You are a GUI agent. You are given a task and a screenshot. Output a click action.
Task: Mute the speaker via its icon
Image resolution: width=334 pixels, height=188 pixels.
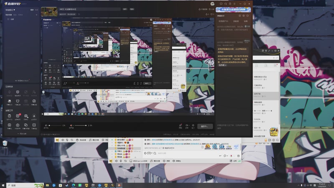pyautogui.click(x=71, y=125)
